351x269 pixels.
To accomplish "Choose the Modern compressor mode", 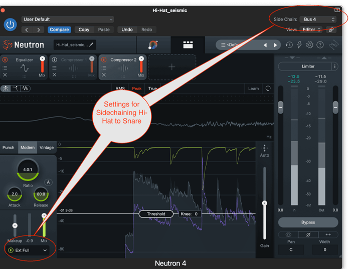I will click(x=28, y=147).
